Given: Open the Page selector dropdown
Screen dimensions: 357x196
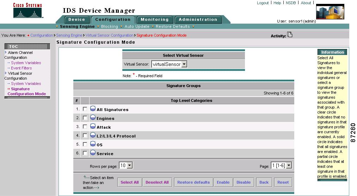Looking at the screenshot, I should tap(281, 165).
